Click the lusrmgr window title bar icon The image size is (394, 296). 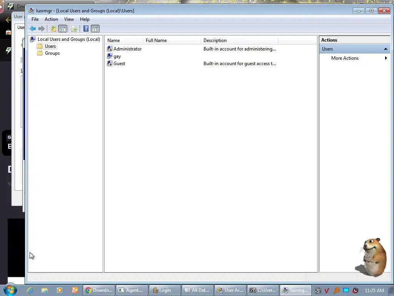pos(31,10)
